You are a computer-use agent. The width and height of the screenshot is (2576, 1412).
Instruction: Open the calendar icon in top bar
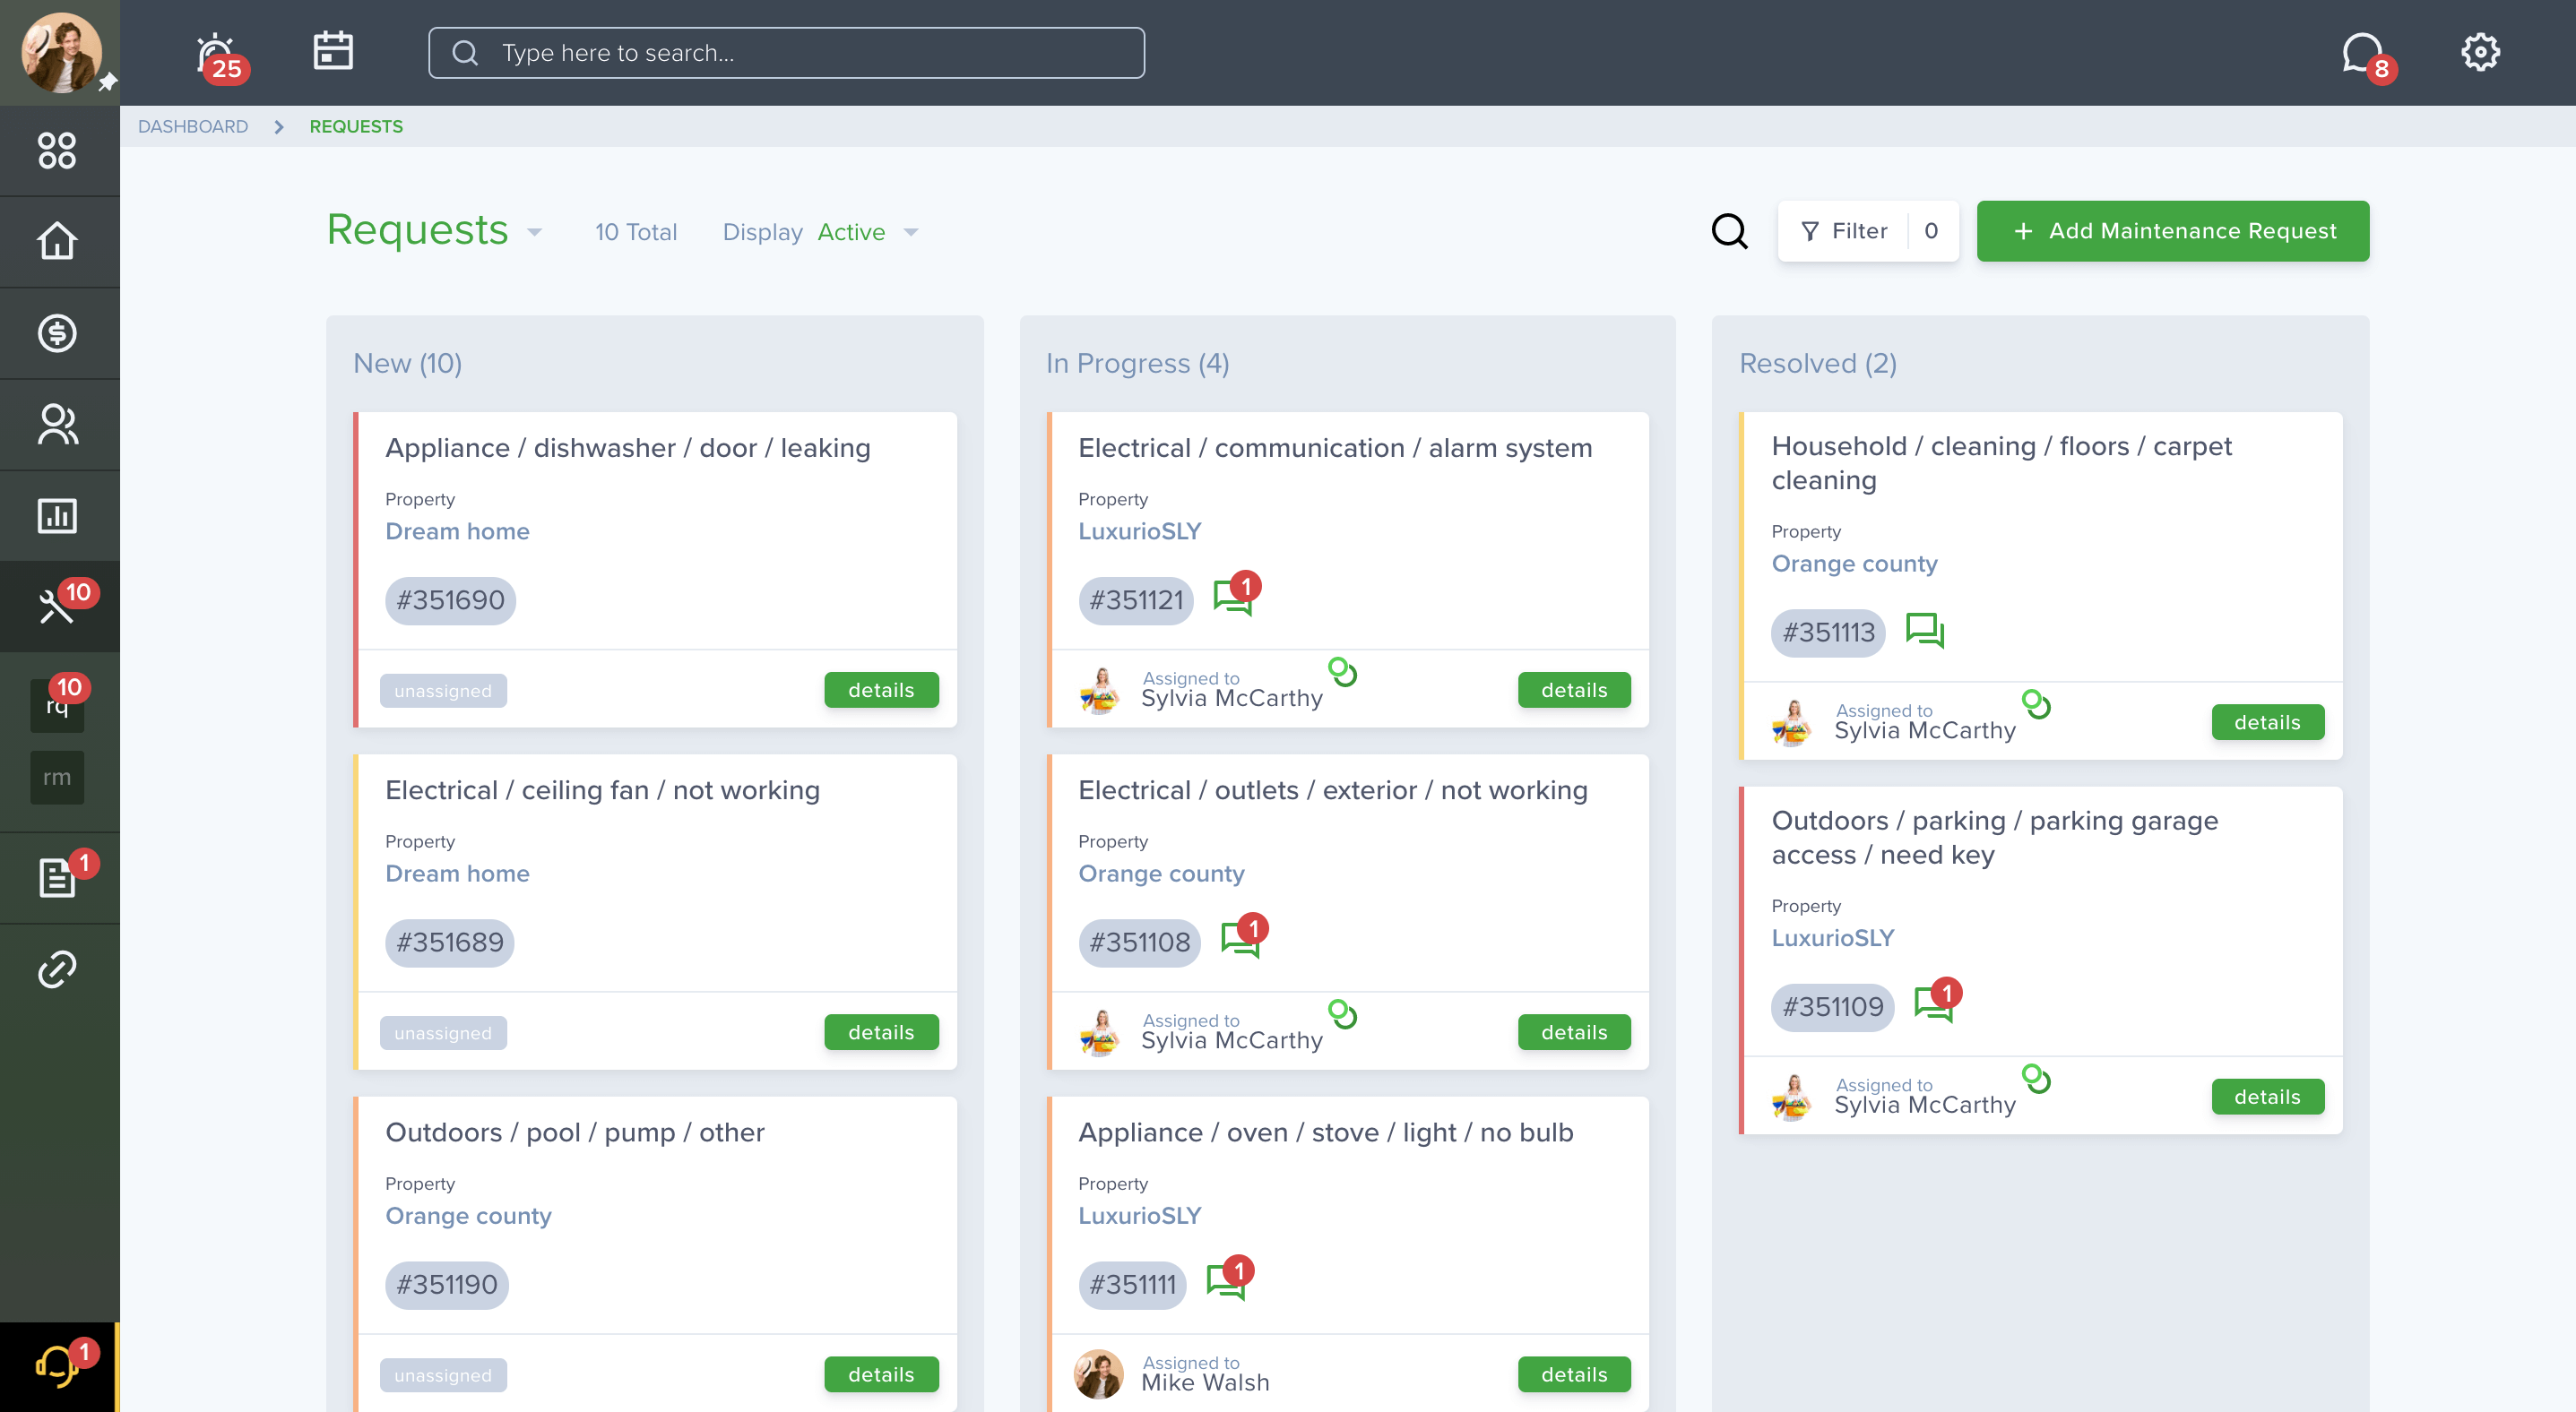(x=333, y=52)
